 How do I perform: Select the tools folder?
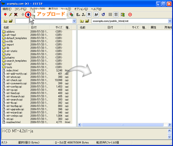(x=7, y=67)
